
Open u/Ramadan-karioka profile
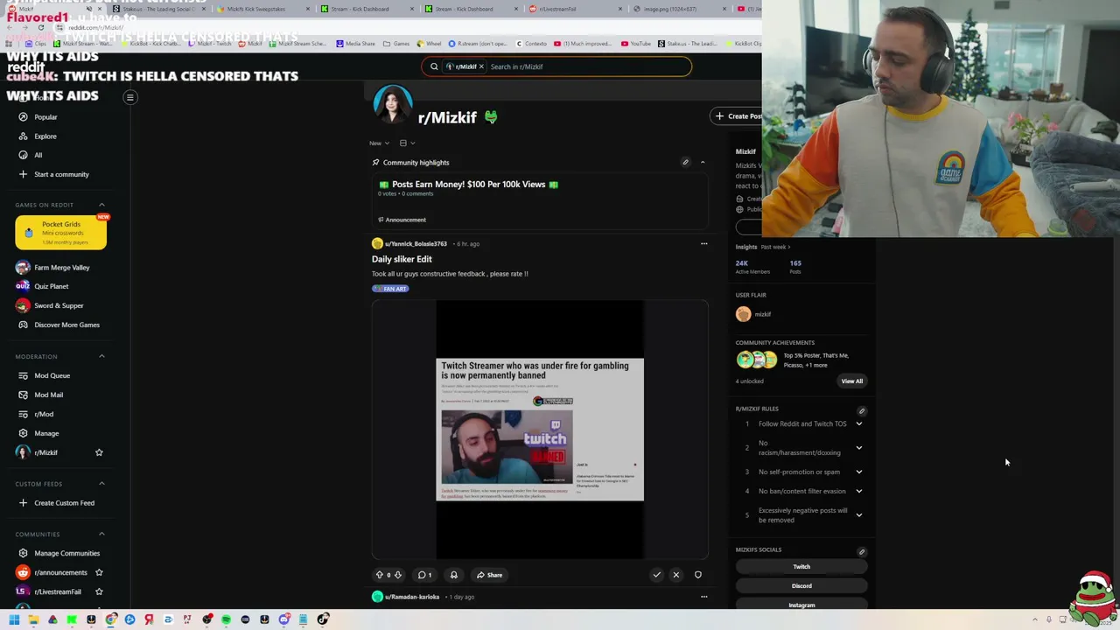pos(411,597)
